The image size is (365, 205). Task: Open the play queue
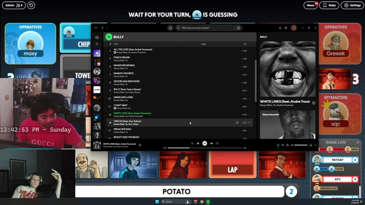[x=283, y=145]
